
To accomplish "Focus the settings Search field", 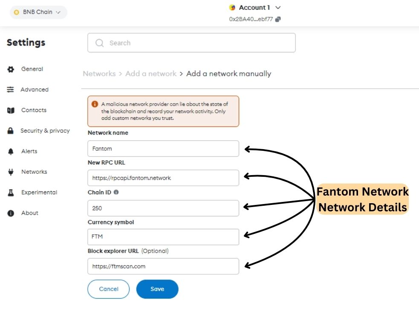I will [191, 43].
